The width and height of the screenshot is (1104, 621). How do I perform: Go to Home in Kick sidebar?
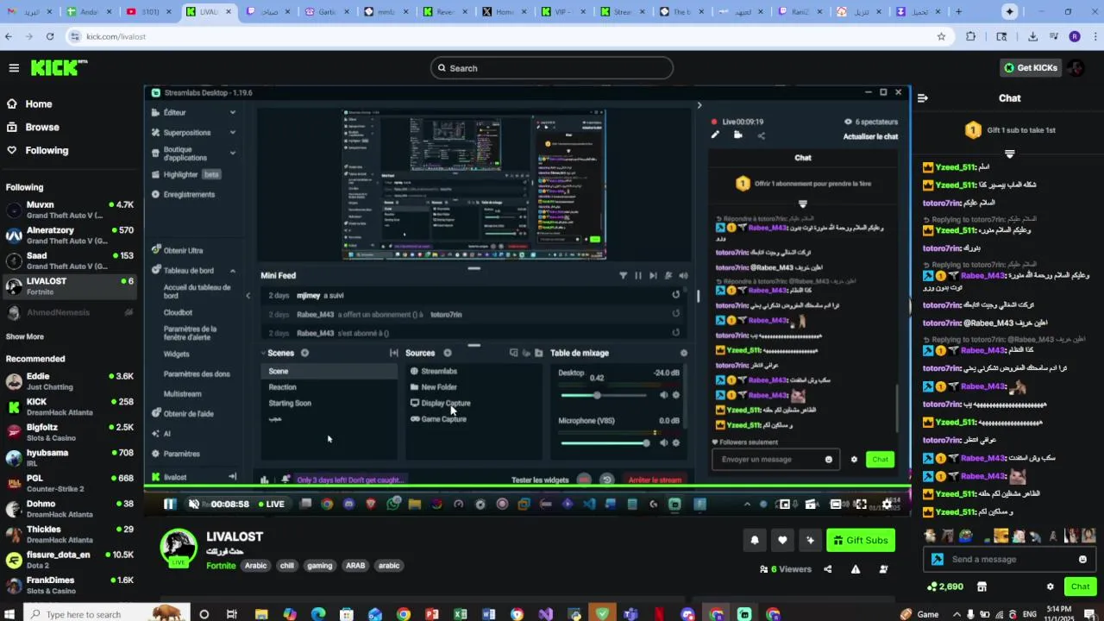coord(29,103)
